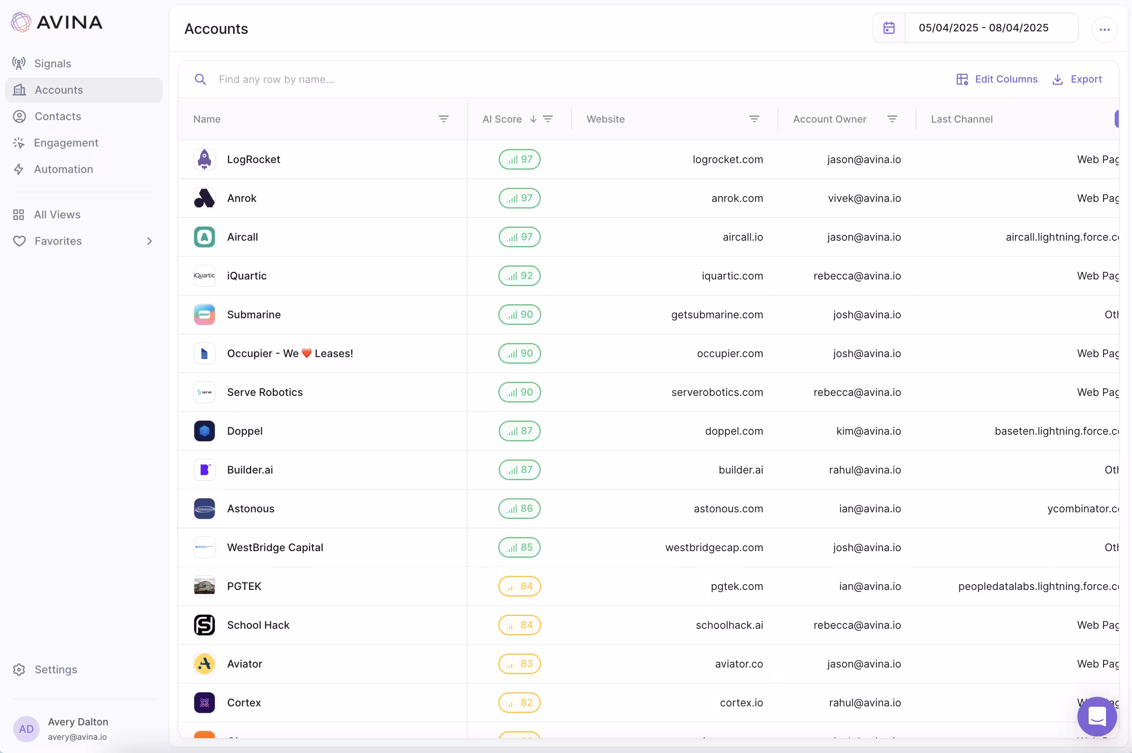The height and width of the screenshot is (753, 1132).
Task: Click the Occupier logo icon
Action: tap(204, 353)
